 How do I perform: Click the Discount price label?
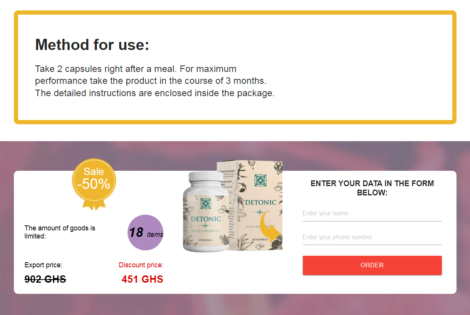click(141, 265)
